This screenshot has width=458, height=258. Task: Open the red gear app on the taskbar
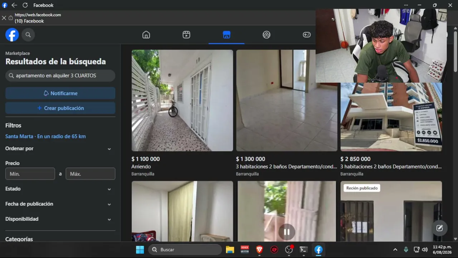(274, 250)
